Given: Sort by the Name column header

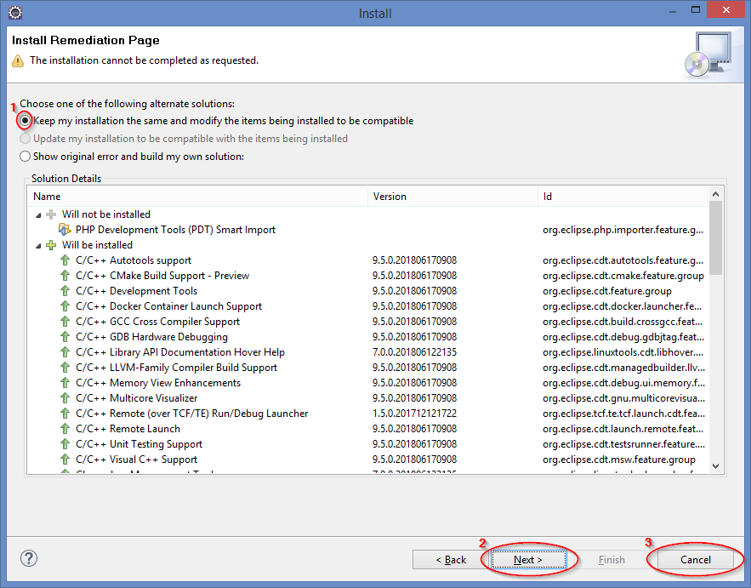Looking at the screenshot, I should point(197,197).
